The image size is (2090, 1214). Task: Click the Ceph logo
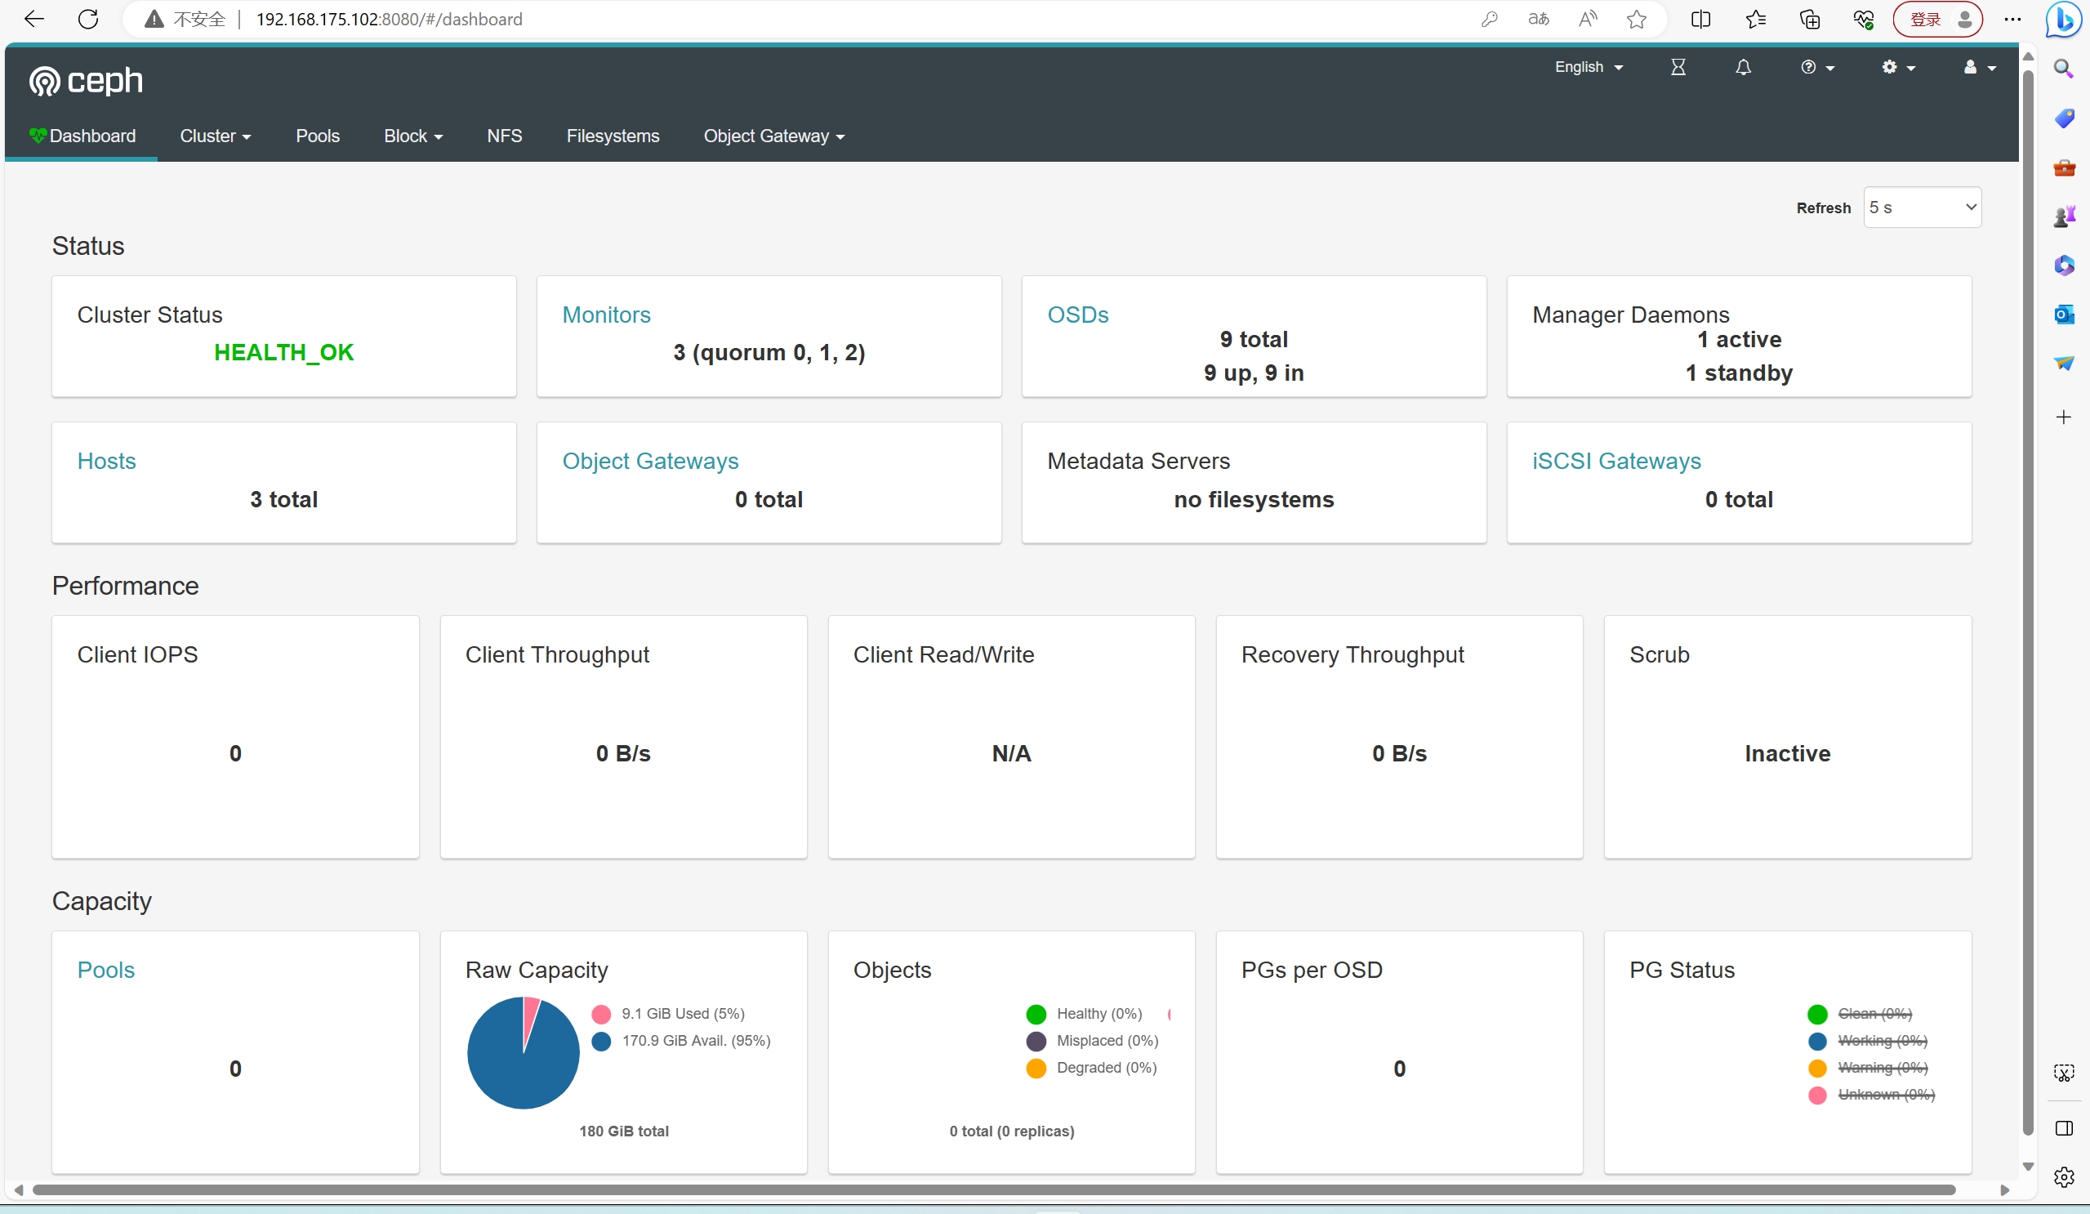tap(87, 81)
